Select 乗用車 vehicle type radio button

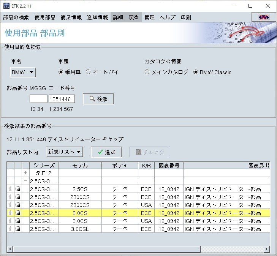61,72
